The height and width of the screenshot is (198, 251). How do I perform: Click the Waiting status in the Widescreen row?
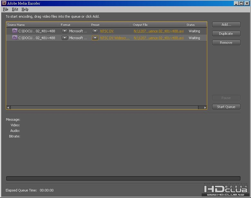pyautogui.click(x=194, y=38)
